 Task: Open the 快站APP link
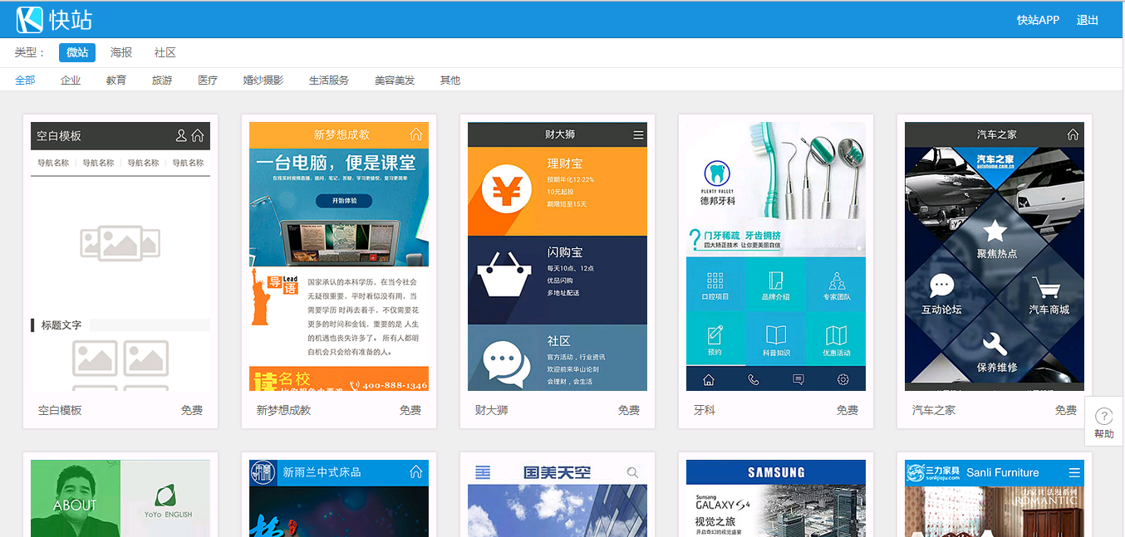(x=1038, y=20)
